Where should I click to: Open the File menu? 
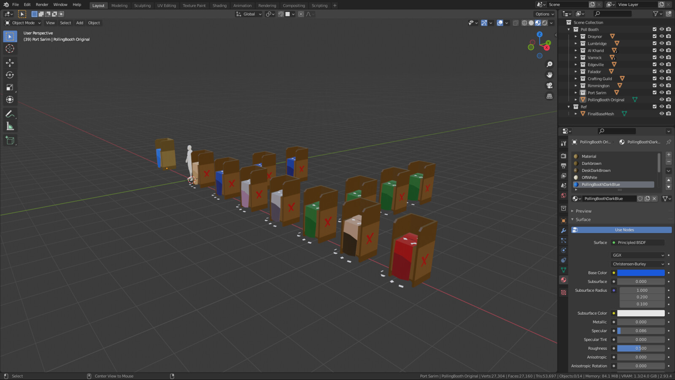coord(15,5)
